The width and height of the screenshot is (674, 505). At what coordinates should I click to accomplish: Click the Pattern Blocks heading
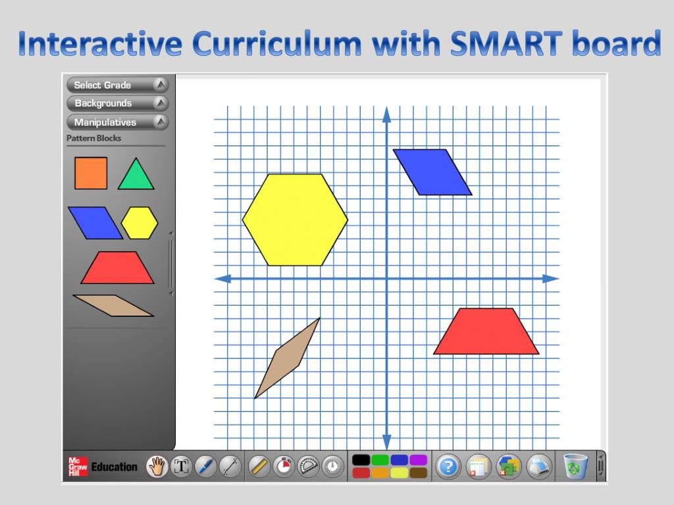[93, 138]
